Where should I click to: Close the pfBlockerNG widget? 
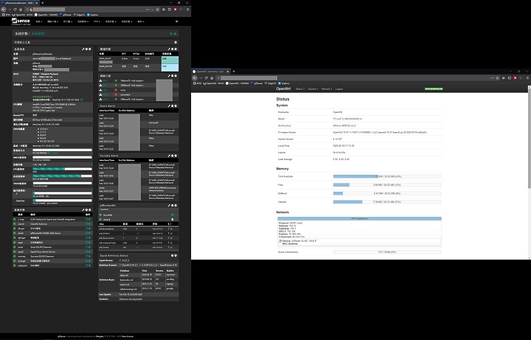[x=176, y=206]
